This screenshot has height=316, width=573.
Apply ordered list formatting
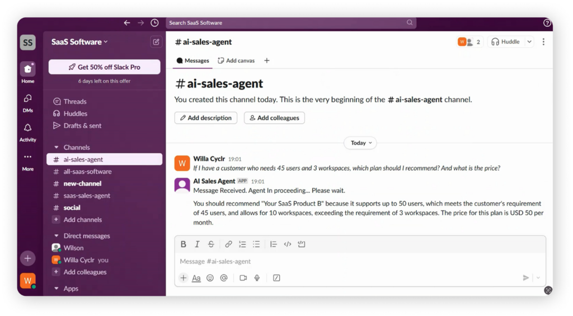tap(242, 244)
